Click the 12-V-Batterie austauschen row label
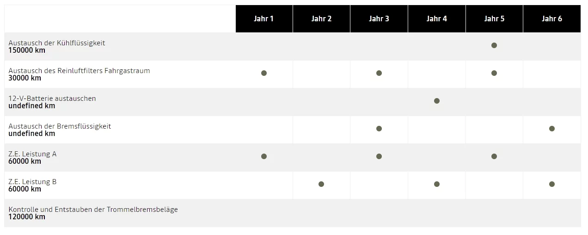Viewport: 588px width, 235px height. pyautogui.click(x=52, y=99)
